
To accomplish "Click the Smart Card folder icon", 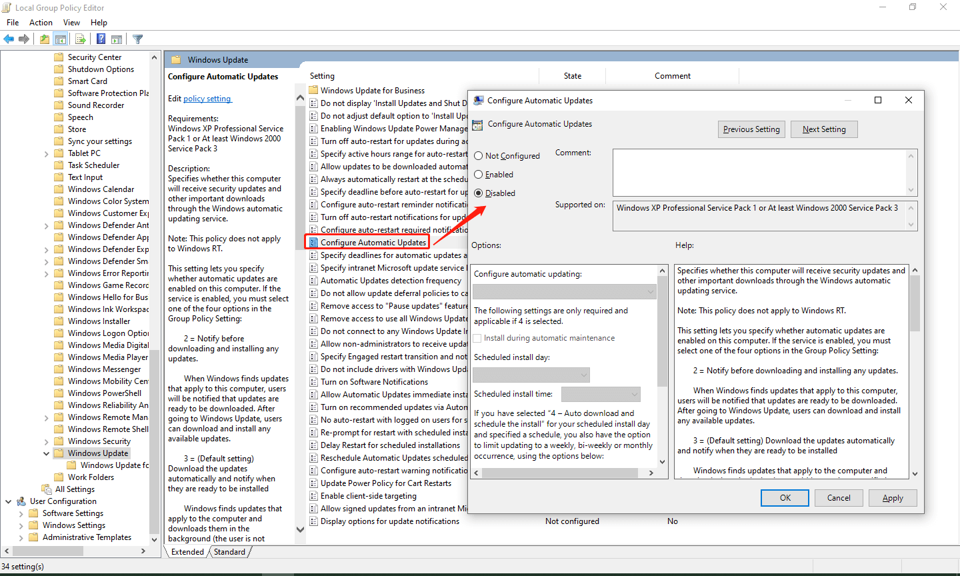I will pyautogui.click(x=59, y=81).
